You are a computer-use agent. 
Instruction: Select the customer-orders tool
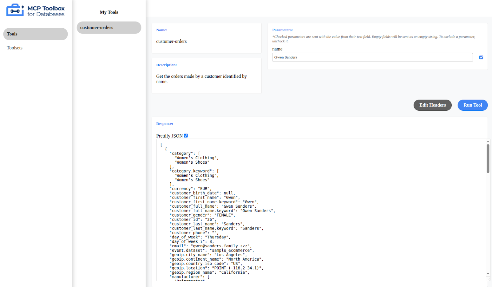click(109, 28)
